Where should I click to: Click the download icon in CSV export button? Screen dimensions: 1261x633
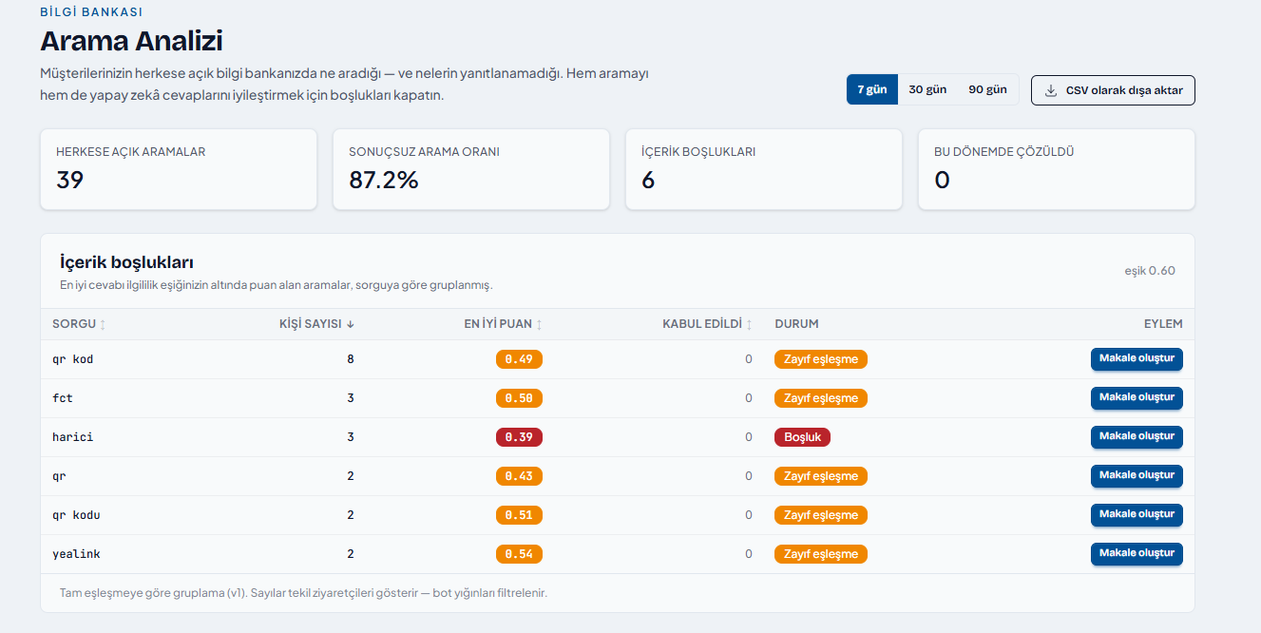1051,90
